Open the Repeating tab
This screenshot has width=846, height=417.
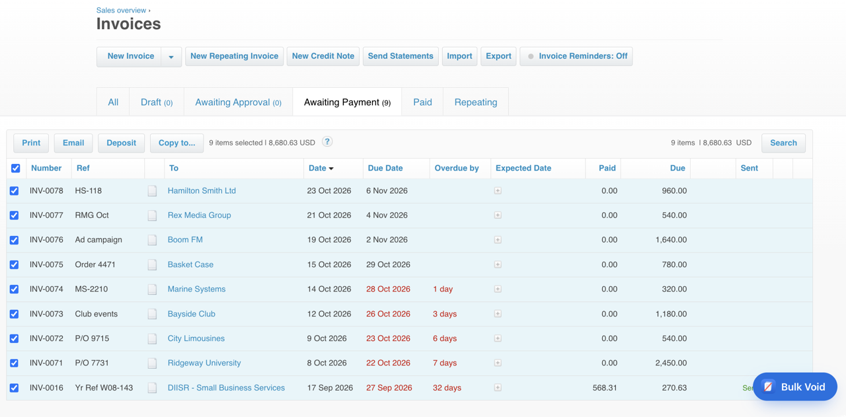pos(476,102)
